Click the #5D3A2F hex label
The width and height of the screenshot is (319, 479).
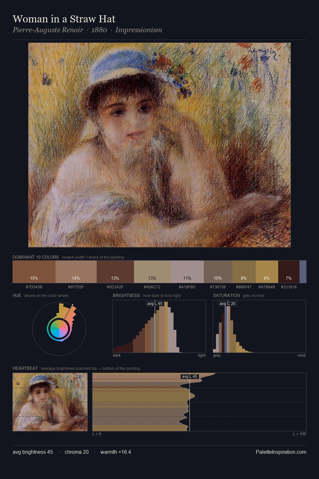(x=115, y=287)
